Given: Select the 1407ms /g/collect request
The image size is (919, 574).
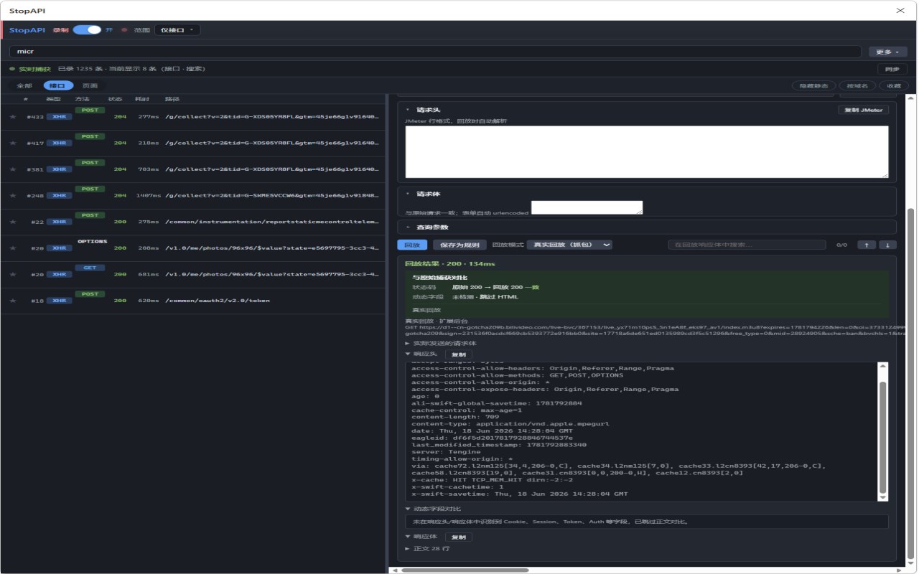Looking at the screenshot, I should 193,195.
